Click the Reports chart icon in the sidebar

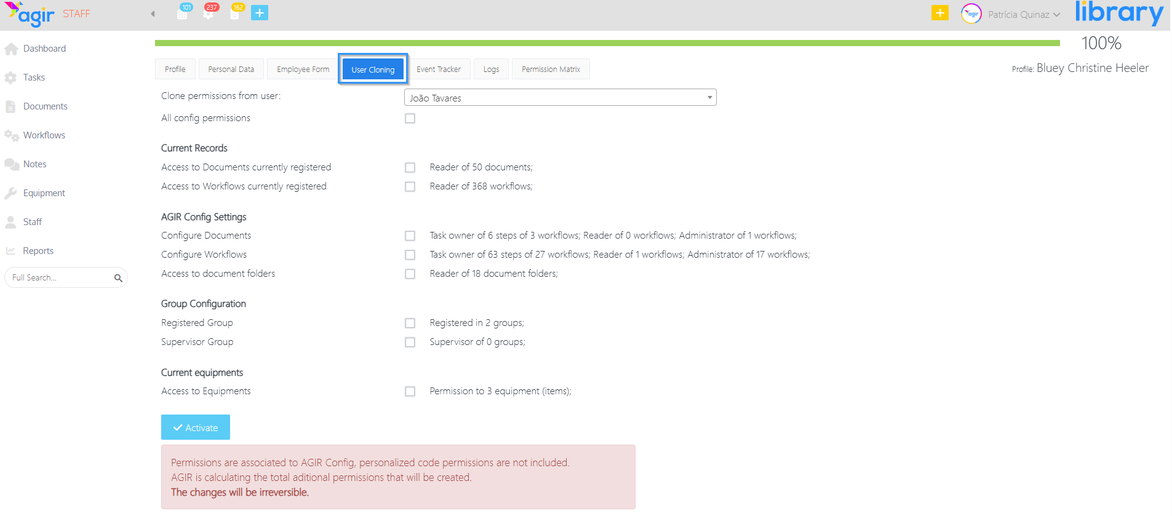click(x=10, y=251)
